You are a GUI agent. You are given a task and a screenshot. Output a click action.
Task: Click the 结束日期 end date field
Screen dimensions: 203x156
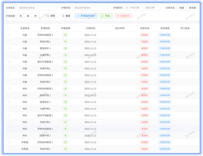click(150, 8)
